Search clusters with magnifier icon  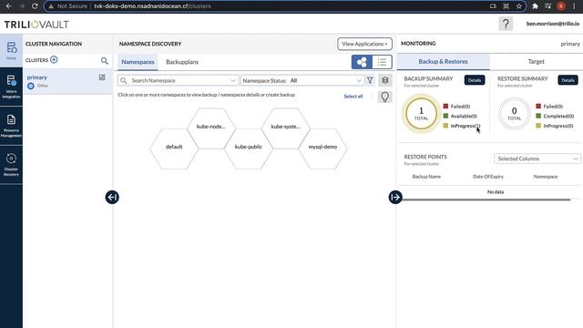tap(105, 60)
